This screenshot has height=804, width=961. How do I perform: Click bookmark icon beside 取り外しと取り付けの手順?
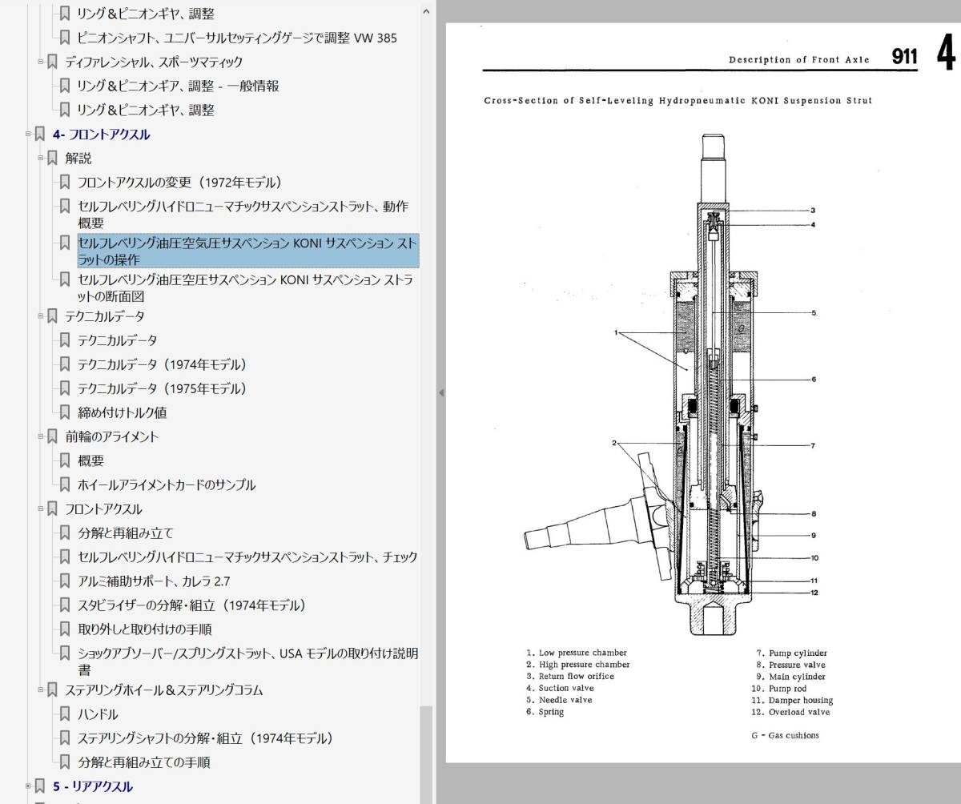tap(65, 629)
